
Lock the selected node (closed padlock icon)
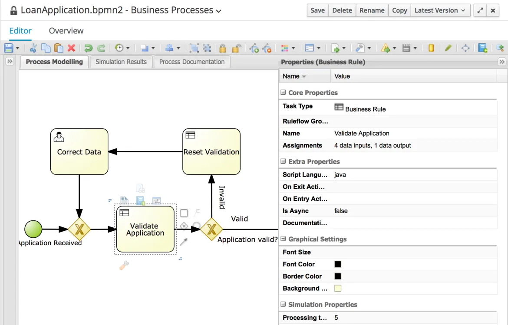pos(222,48)
